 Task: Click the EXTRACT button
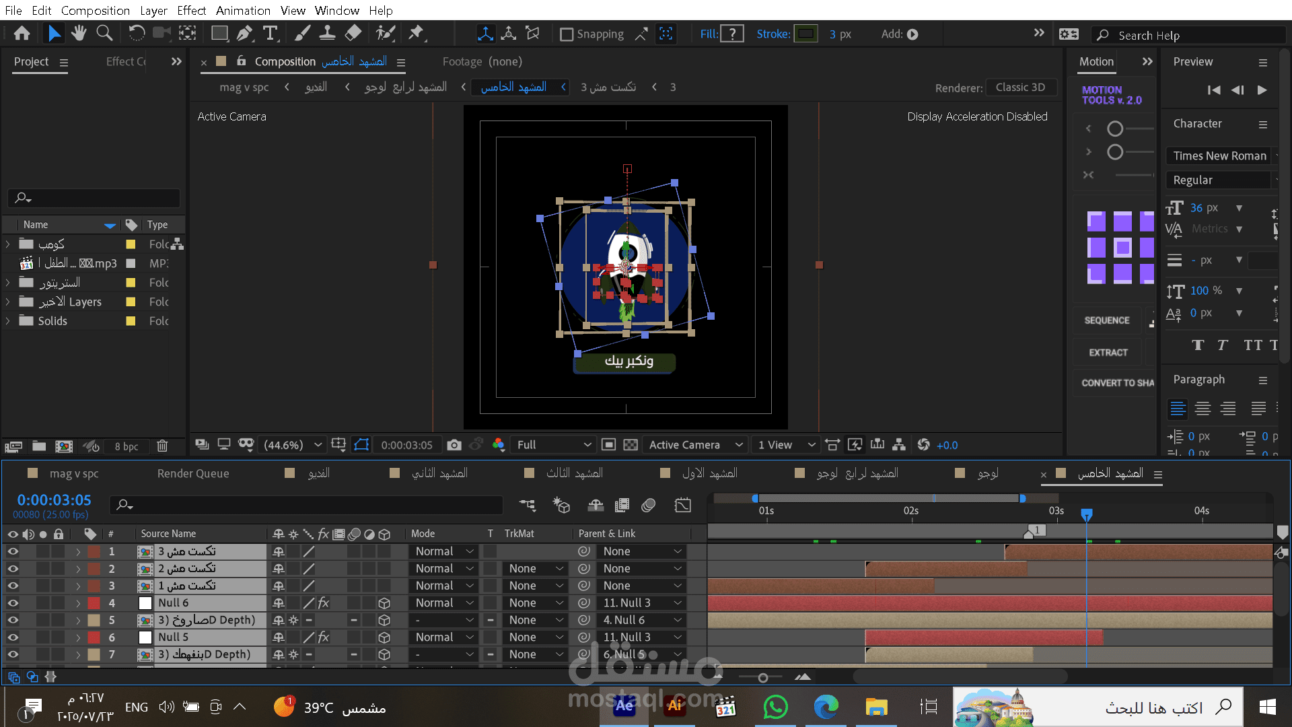click(x=1108, y=353)
